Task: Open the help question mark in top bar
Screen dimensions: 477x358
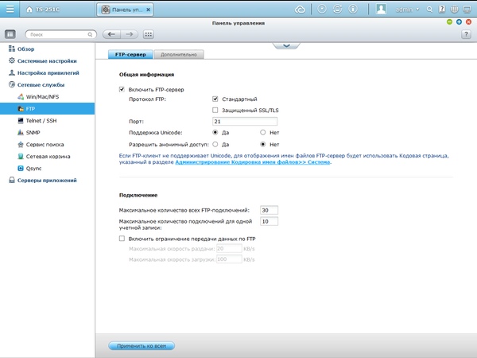Action: pos(442,10)
